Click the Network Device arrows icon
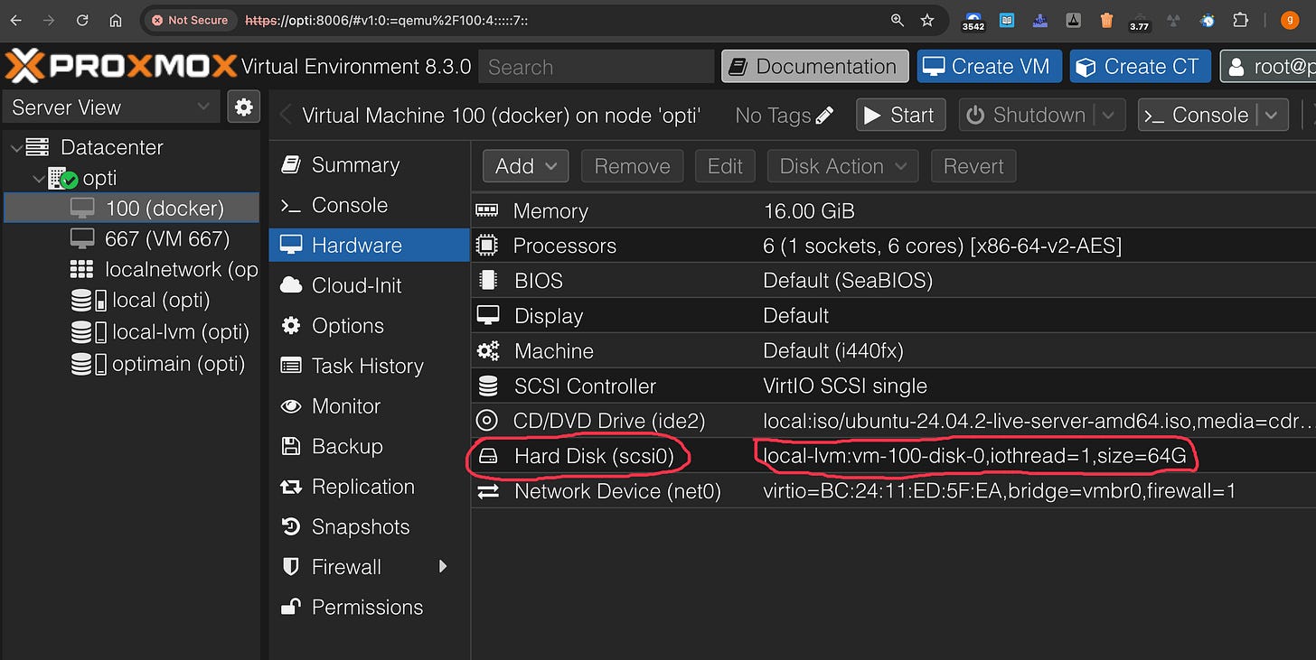This screenshot has height=660, width=1316. pyautogui.click(x=487, y=491)
